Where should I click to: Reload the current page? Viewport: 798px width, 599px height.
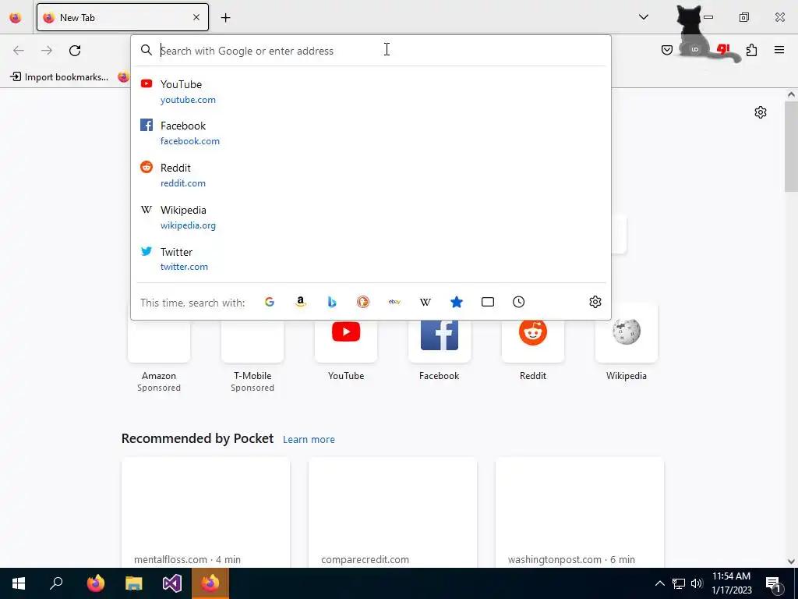(75, 51)
